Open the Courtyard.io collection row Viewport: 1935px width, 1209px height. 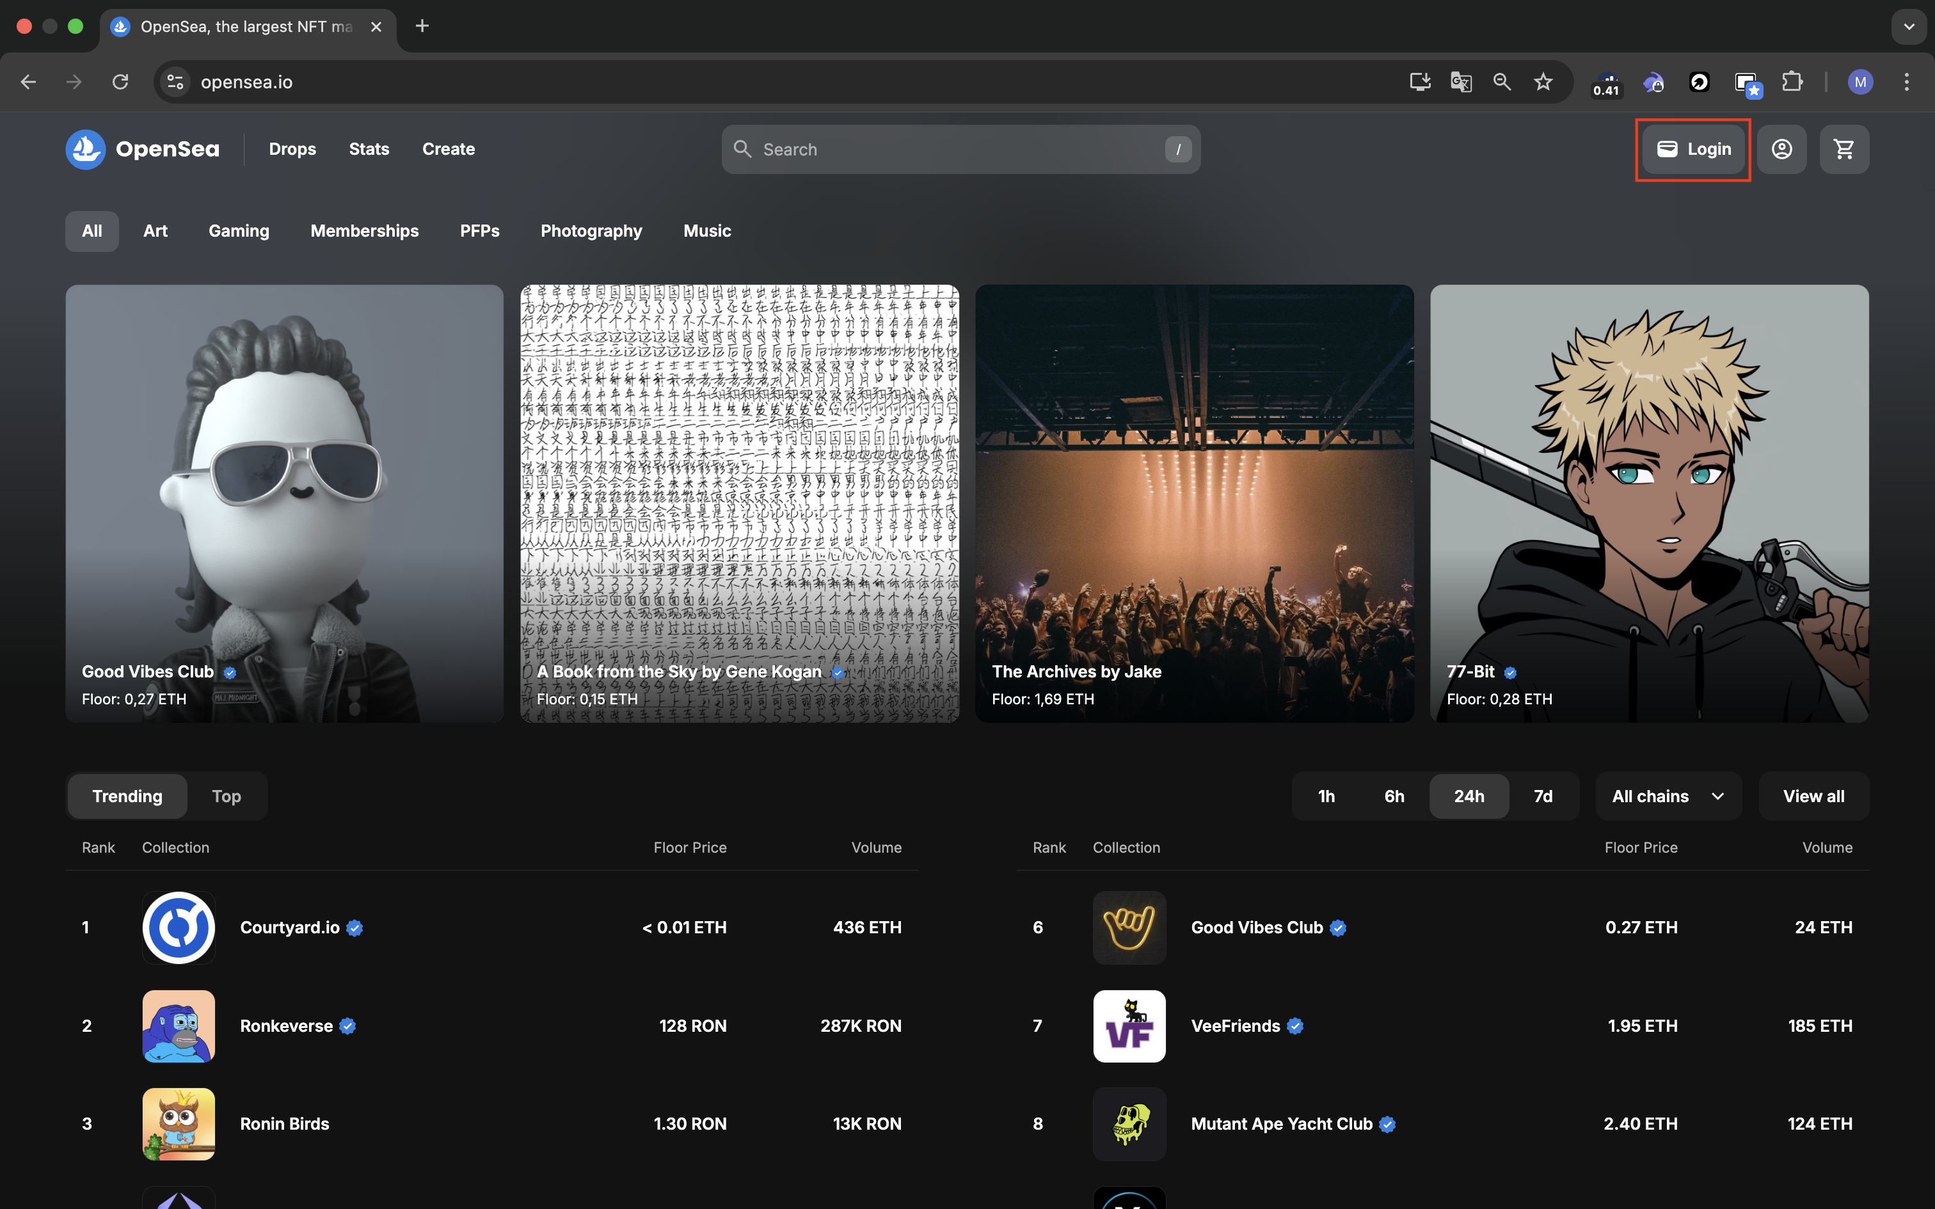point(491,928)
